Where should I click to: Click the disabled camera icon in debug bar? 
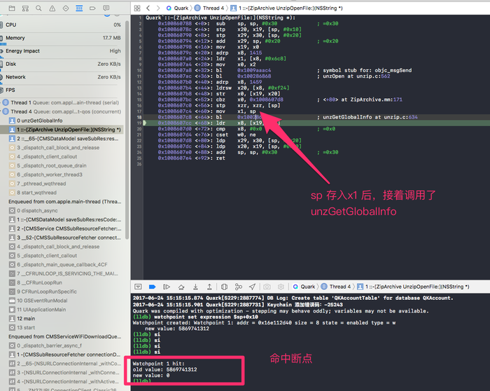point(267,287)
